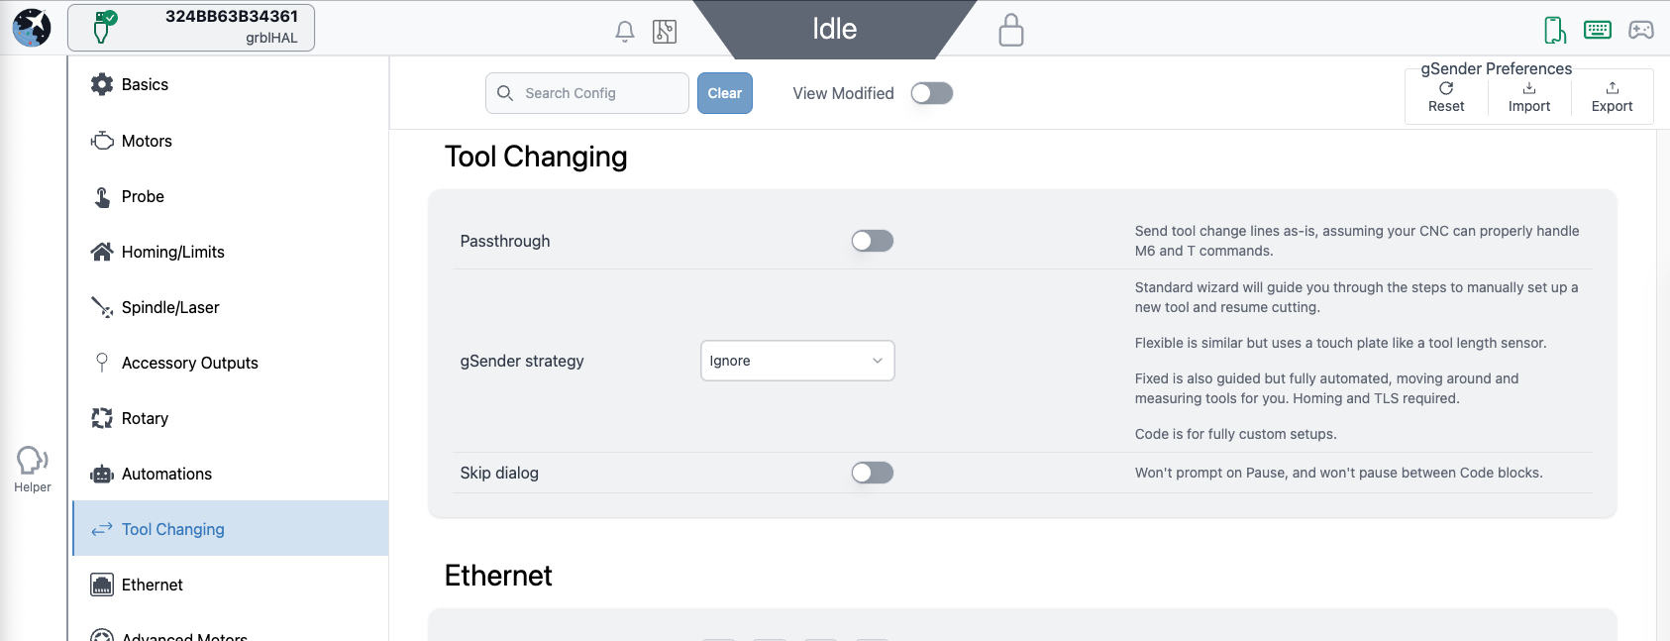Viewport: 1670px width, 641px height.
Task: Open the gSender strategy dropdown
Action: [x=797, y=361]
